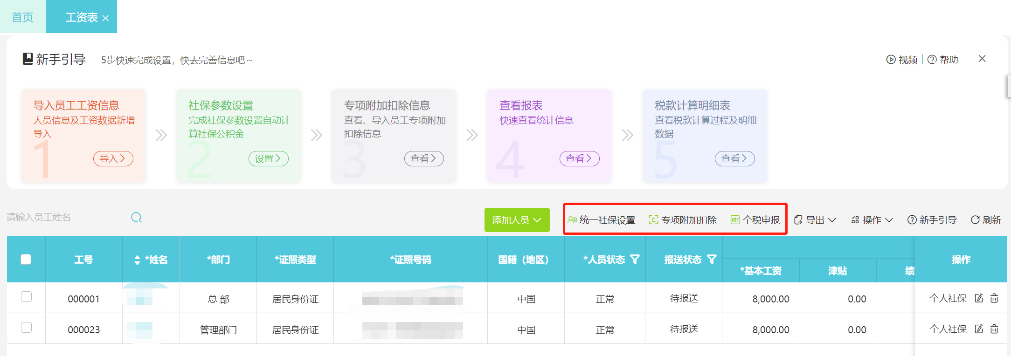Open 个人社保 link for employee 000001
The height and width of the screenshot is (356, 1011).
948,298
